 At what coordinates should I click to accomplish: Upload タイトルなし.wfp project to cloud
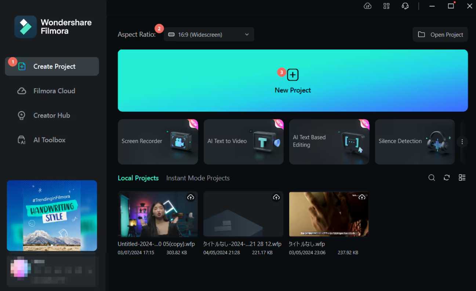coord(362,197)
